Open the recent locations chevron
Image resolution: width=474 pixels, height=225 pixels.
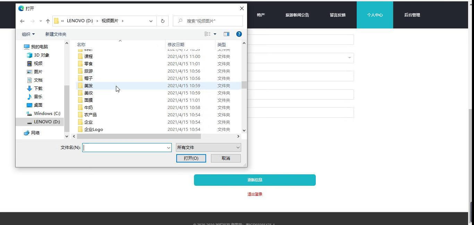tap(41, 21)
